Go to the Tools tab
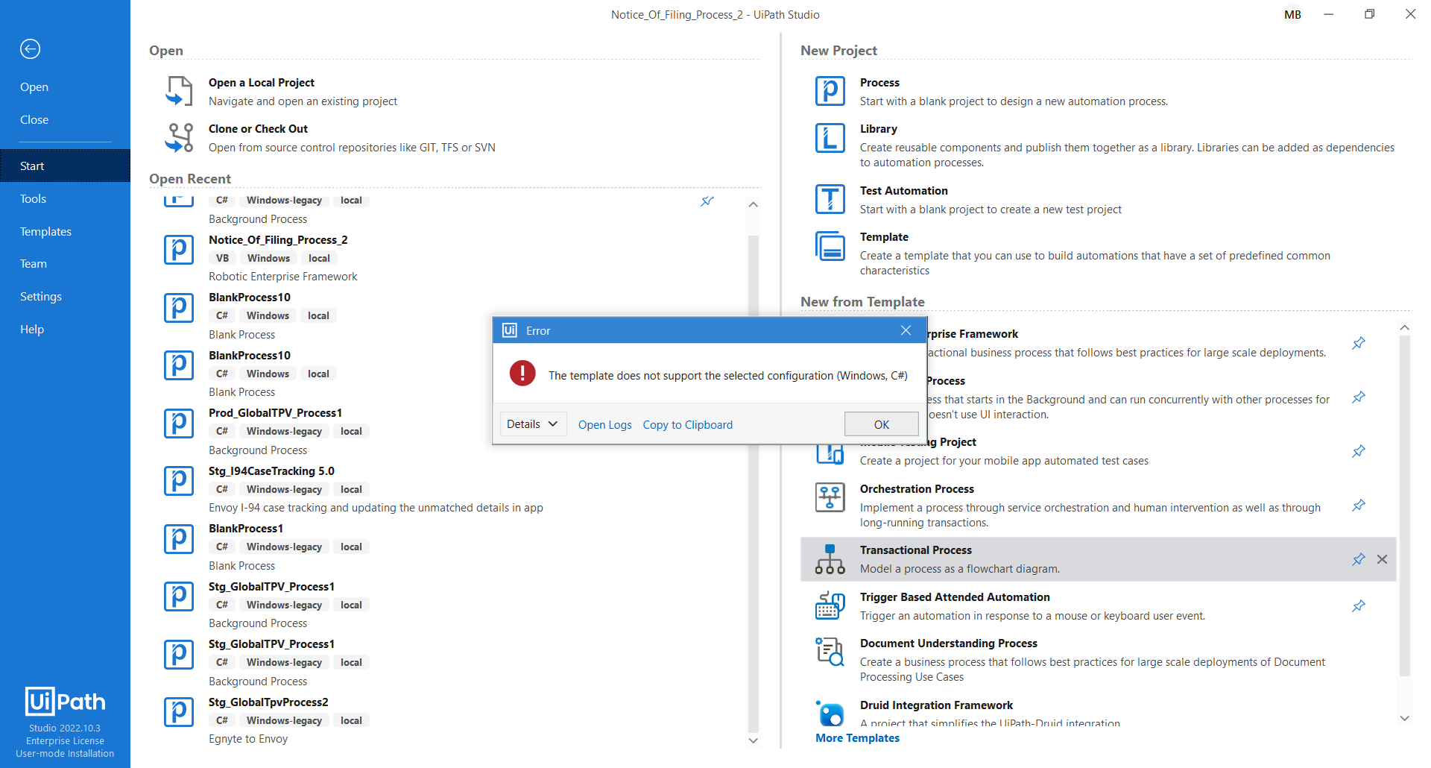 [65, 198]
